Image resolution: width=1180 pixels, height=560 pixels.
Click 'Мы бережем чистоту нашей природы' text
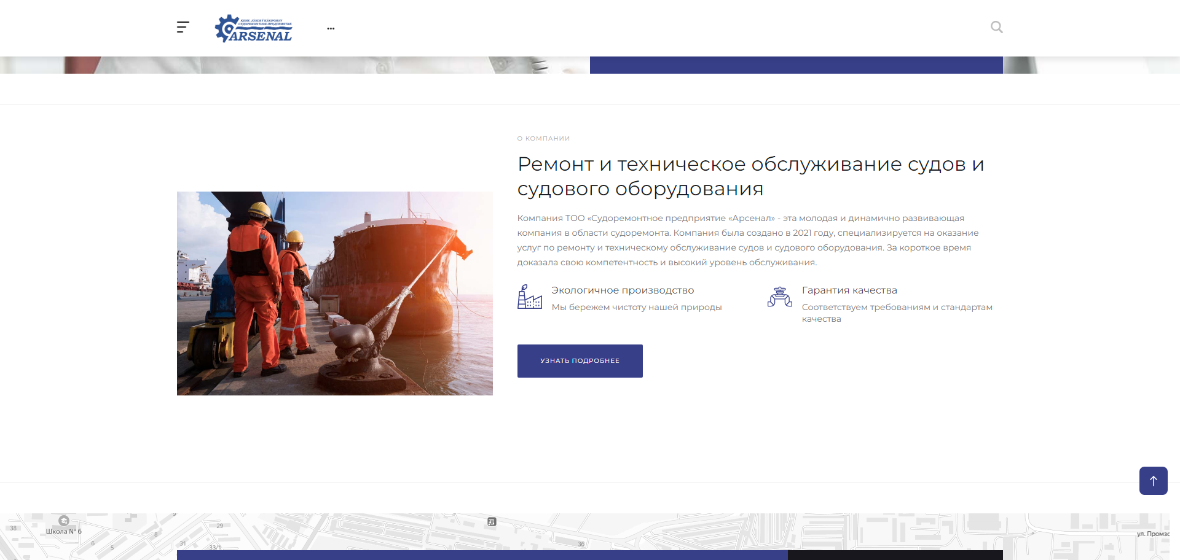[x=636, y=307]
